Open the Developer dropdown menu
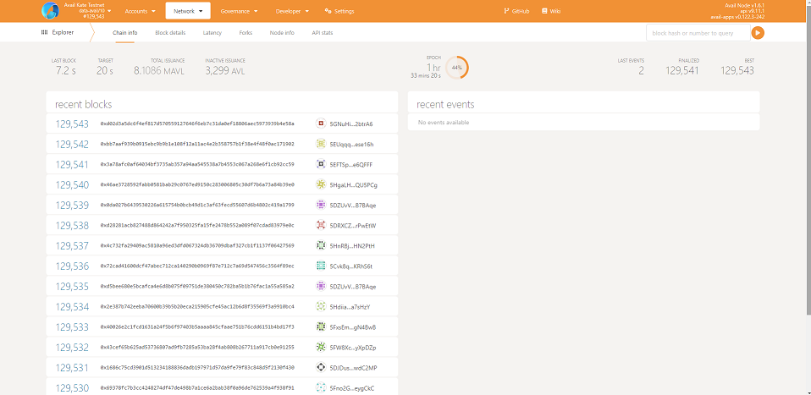This screenshot has height=395, width=811. click(x=292, y=11)
